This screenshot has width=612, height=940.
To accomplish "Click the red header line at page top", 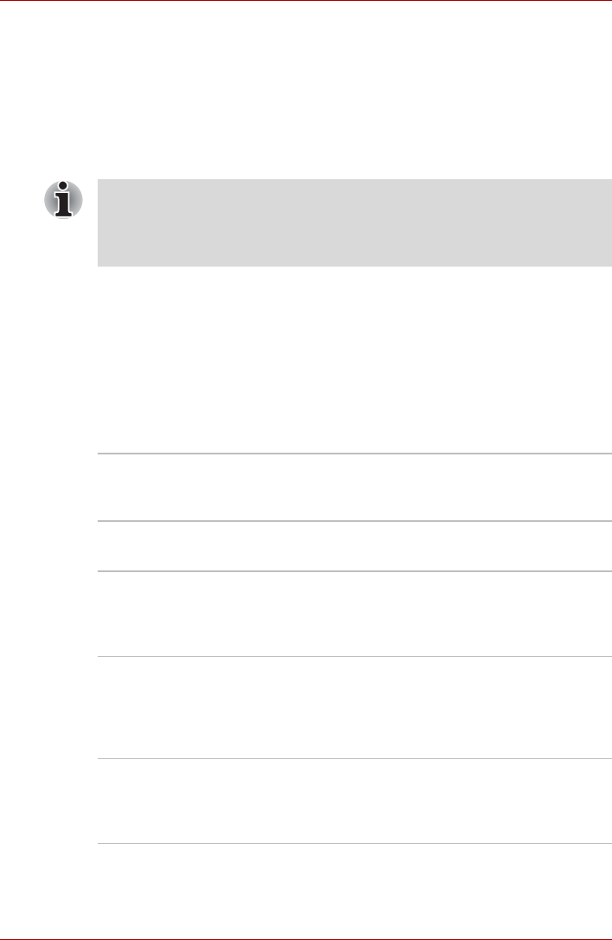I will pyautogui.click(x=306, y=1).
